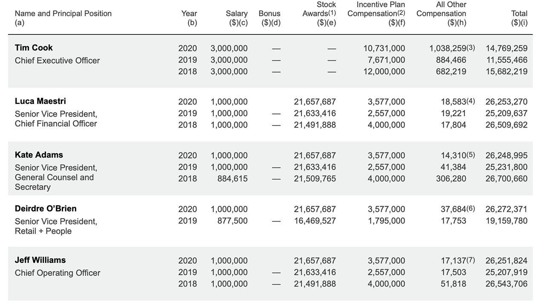The width and height of the screenshot is (545, 305).
Task: Select the name Jeff Williams
Action: pyautogui.click(x=40, y=260)
